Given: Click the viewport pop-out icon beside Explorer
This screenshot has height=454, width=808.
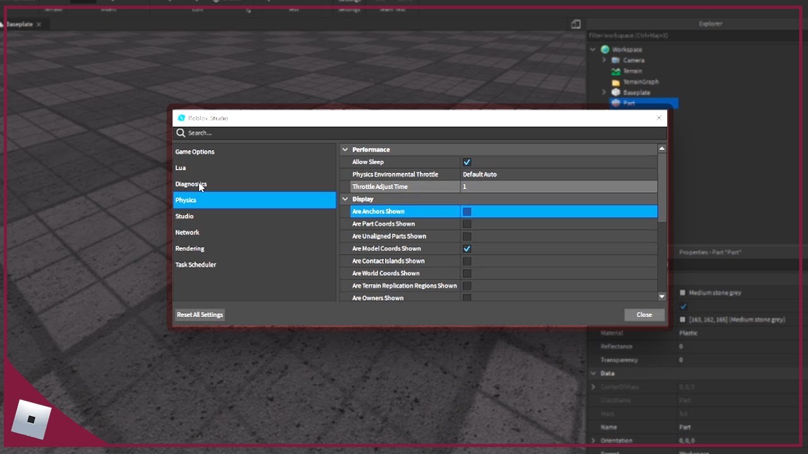Looking at the screenshot, I should click(x=576, y=24).
